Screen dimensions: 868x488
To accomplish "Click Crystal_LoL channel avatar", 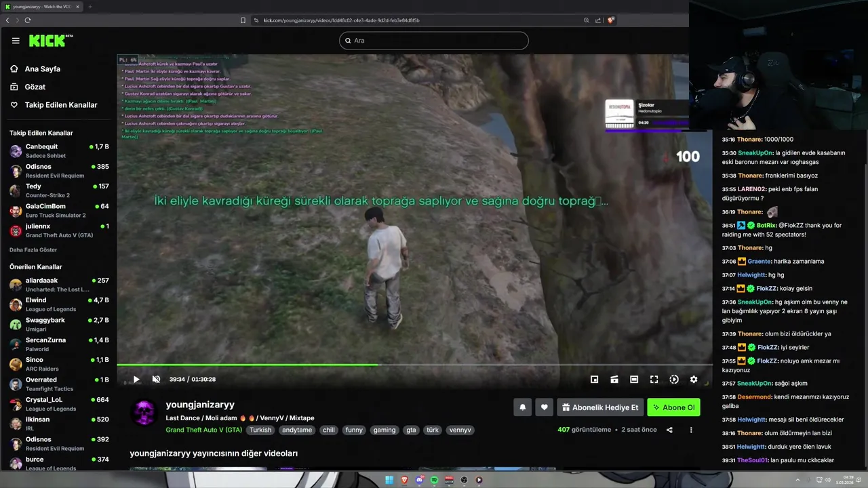I will 16,404.
